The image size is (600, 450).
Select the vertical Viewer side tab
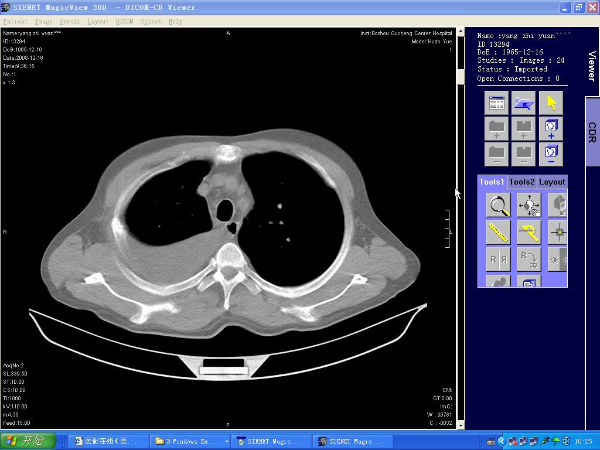click(x=592, y=66)
